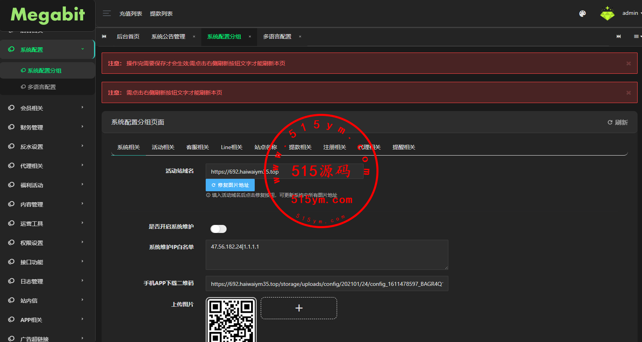
Task: Click the 修复图片地址 button
Action: click(230, 185)
